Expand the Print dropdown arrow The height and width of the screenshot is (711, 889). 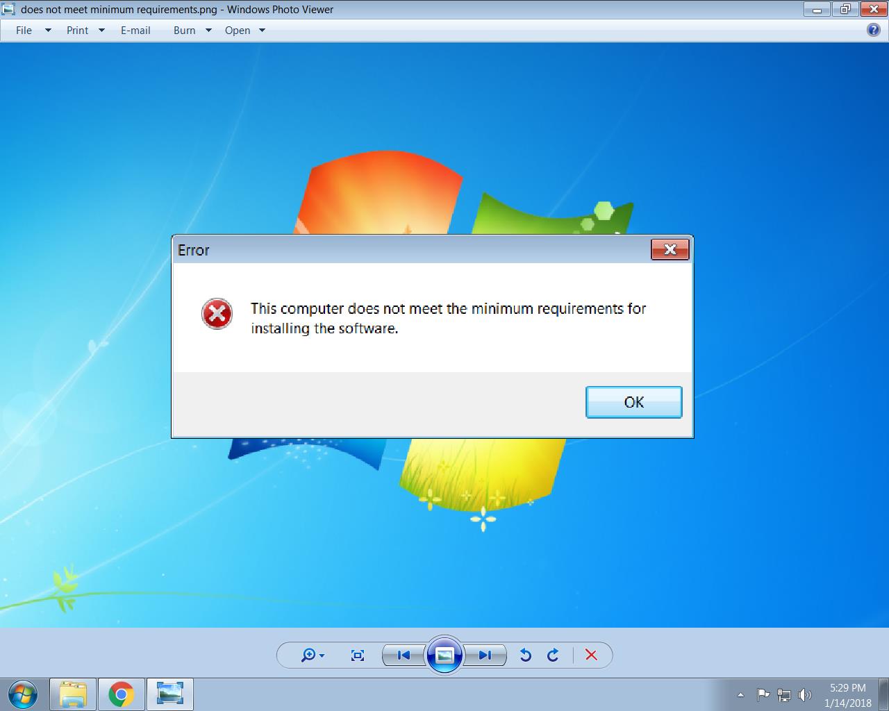(x=101, y=31)
